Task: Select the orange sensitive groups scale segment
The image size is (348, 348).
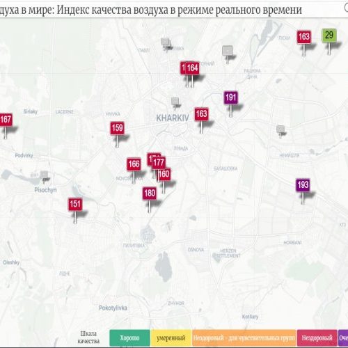Action: tap(244, 338)
